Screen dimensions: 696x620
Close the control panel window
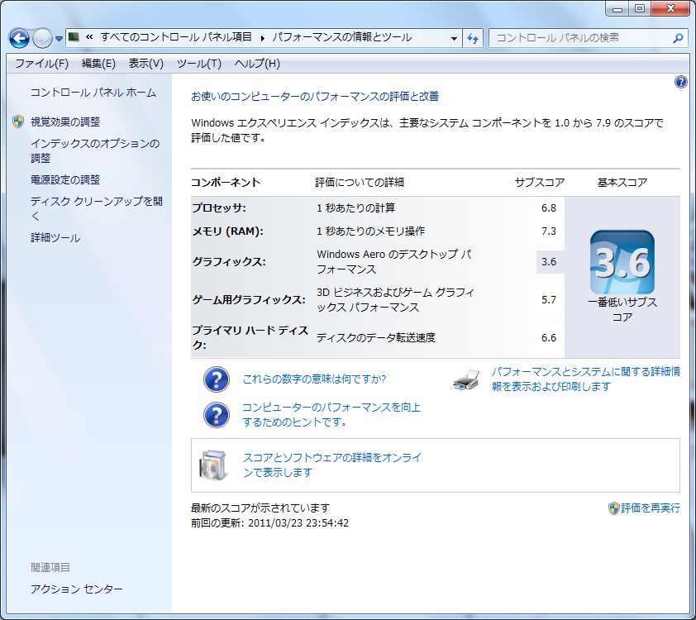click(670, 8)
